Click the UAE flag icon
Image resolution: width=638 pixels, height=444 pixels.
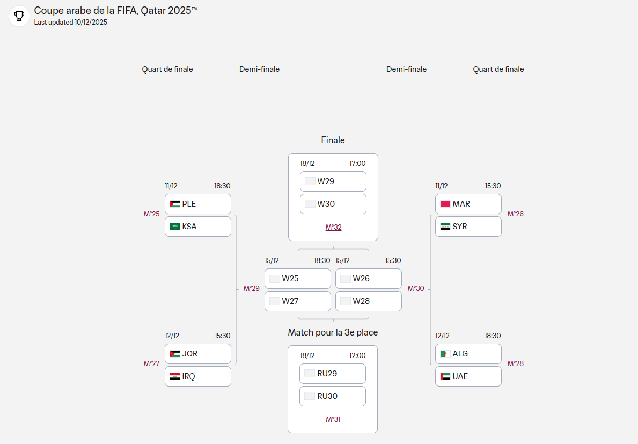[x=445, y=376]
